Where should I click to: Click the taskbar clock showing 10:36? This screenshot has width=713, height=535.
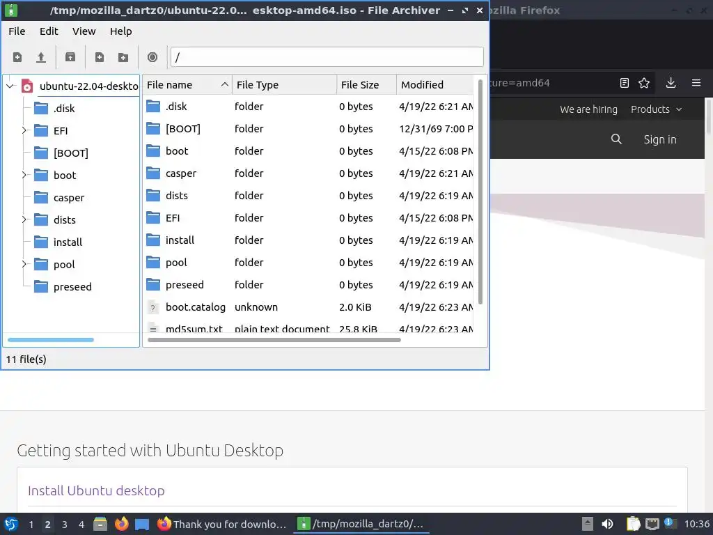696,524
